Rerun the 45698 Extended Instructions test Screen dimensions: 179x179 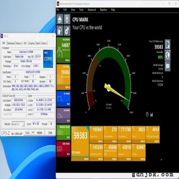coord(115,159)
